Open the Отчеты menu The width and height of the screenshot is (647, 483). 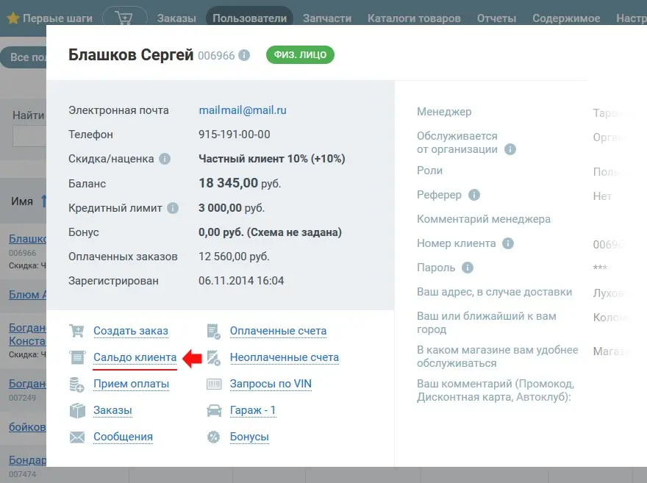[496, 18]
